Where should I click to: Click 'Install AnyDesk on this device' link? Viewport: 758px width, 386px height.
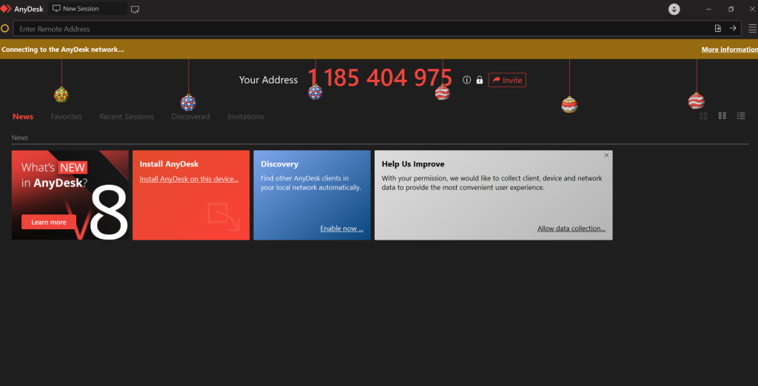click(x=189, y=179)
